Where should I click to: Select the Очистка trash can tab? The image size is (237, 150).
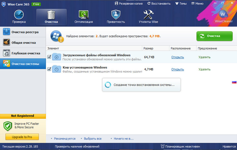51,17
